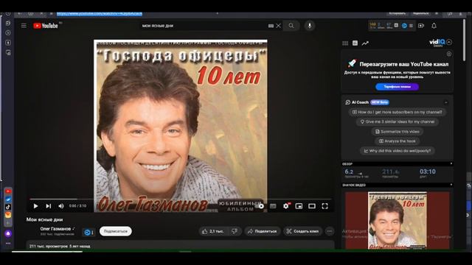Open the Create video camera icon
Screen dimensions: 472x265
coord(421,26)
